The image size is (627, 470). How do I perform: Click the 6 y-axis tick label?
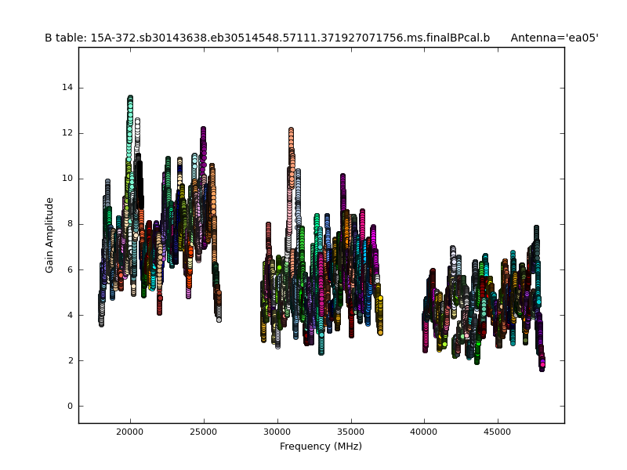(x=71, y=269)
